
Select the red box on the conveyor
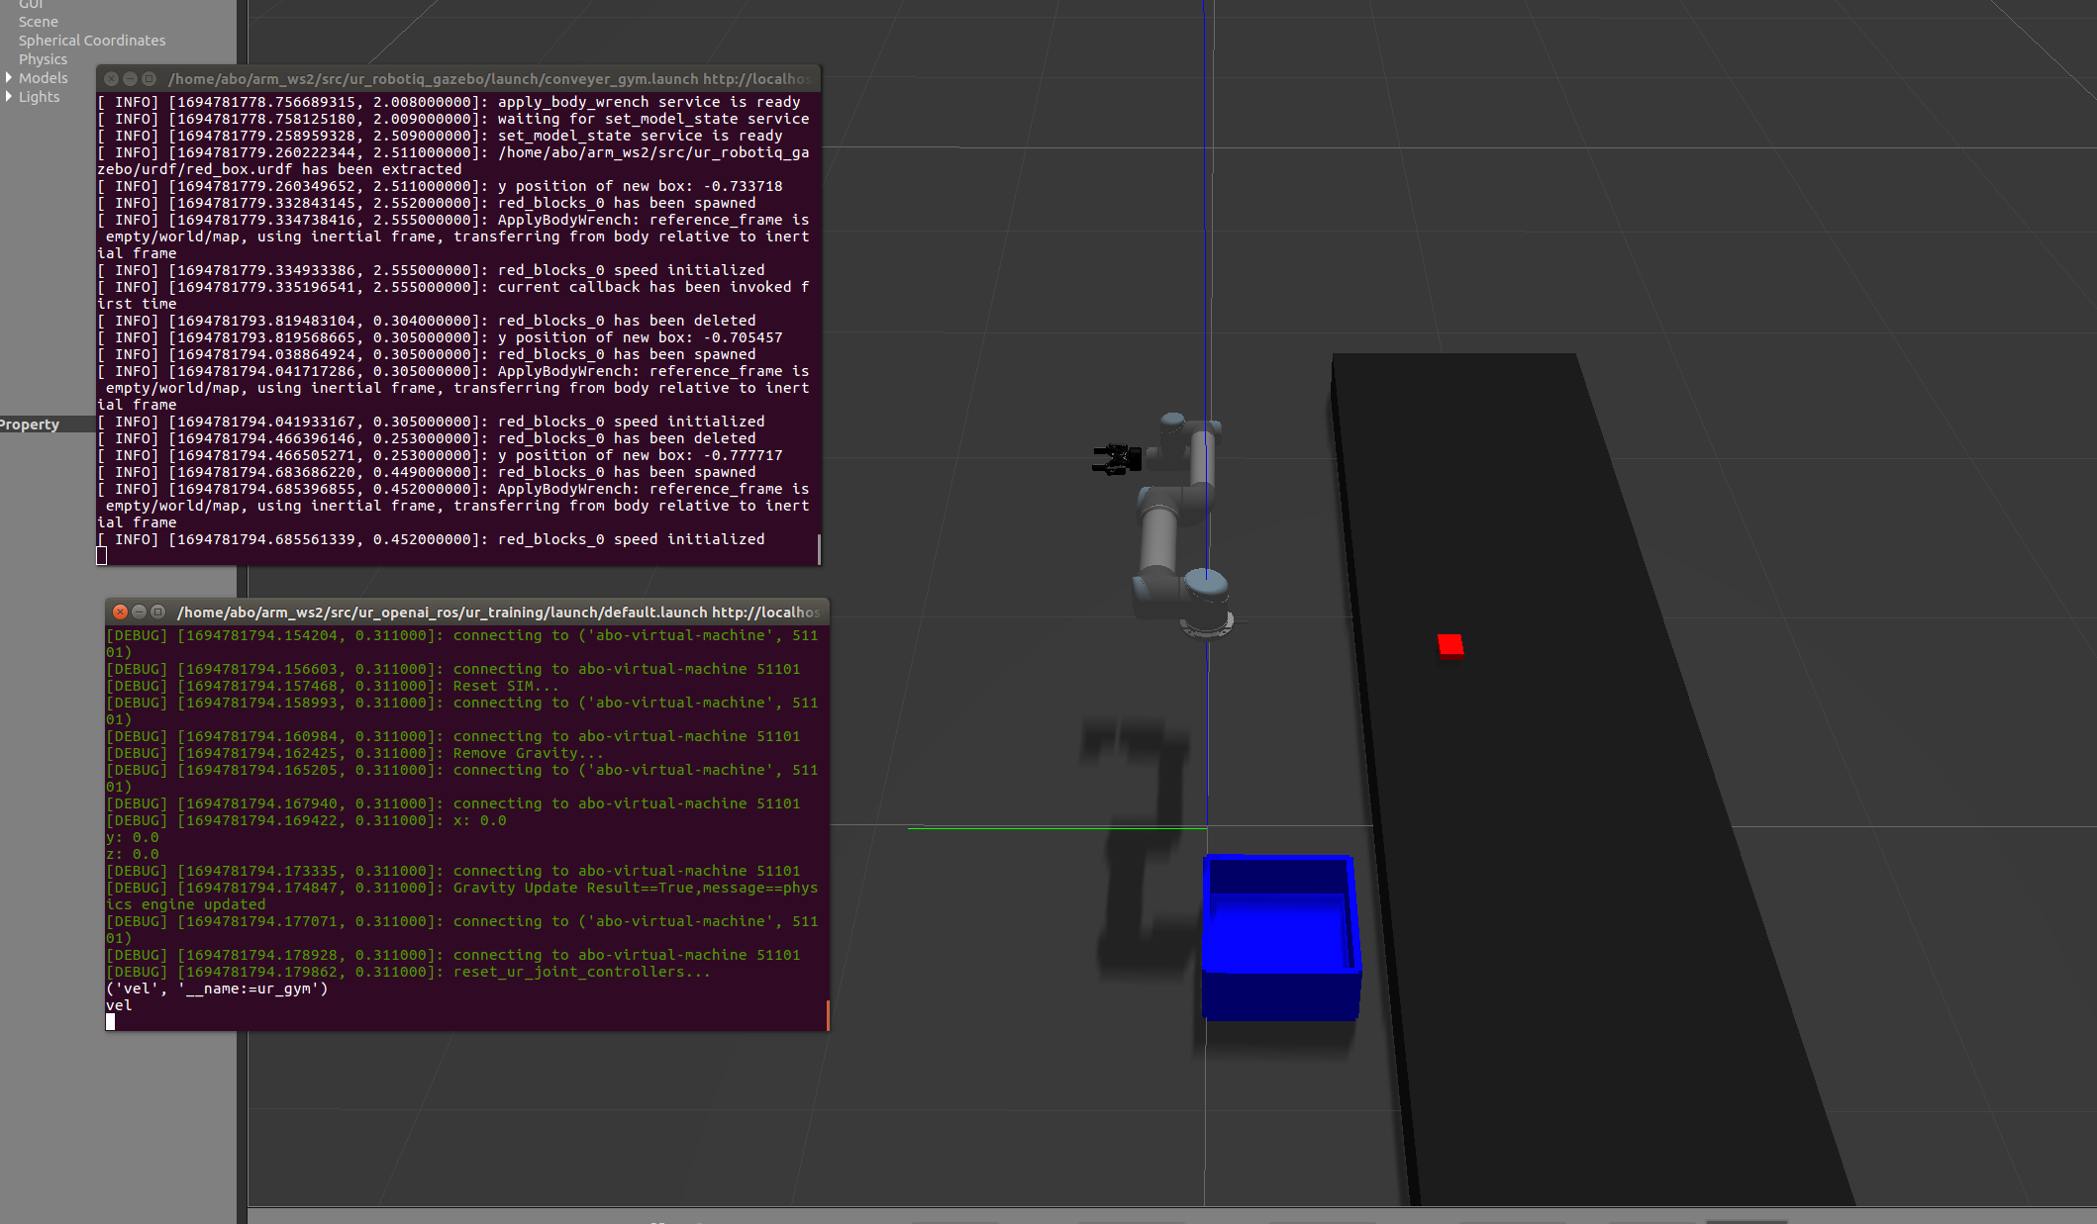[1449, 645]
